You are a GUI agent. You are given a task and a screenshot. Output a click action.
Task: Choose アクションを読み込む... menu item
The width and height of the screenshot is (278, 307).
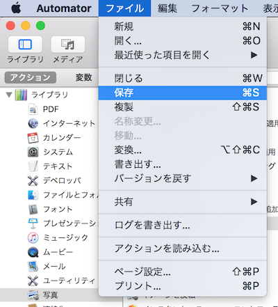(183, 249)
